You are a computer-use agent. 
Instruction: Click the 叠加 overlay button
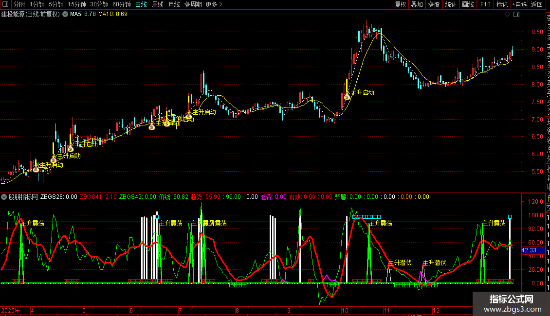pyautogui.click(x=417, y=4)
